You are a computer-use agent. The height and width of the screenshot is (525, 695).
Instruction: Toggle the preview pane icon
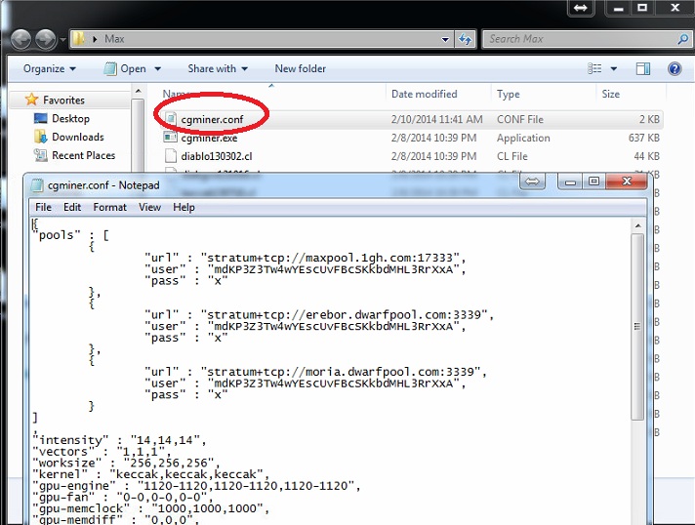[642, 68]
